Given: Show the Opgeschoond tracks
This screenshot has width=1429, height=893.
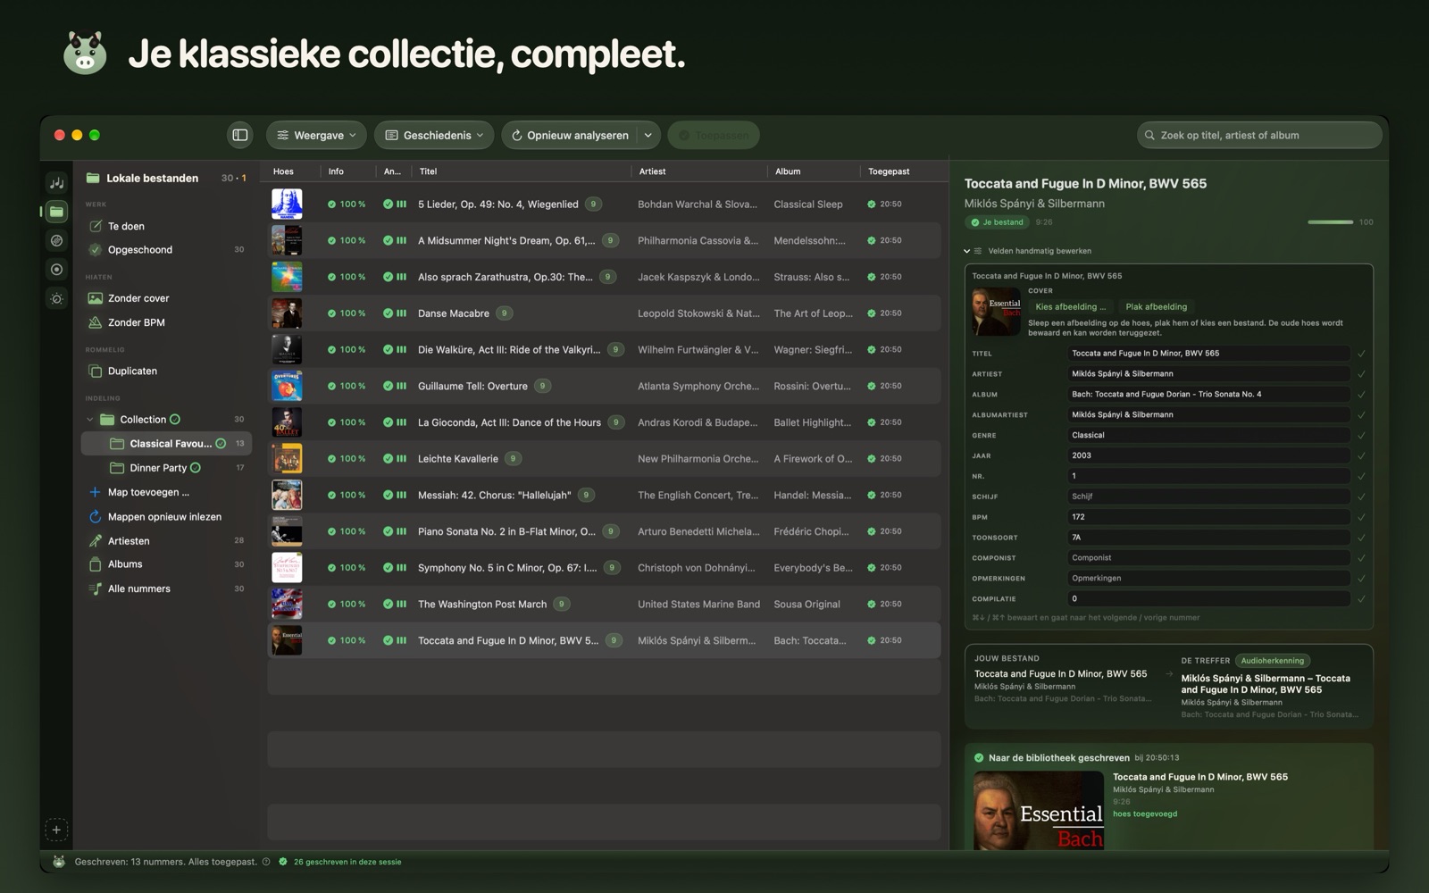Looking at the screenshot, I should [166, 249].
